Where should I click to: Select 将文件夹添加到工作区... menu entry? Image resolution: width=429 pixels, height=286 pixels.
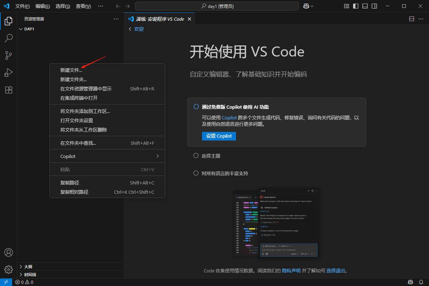click(x=107, y=111)
